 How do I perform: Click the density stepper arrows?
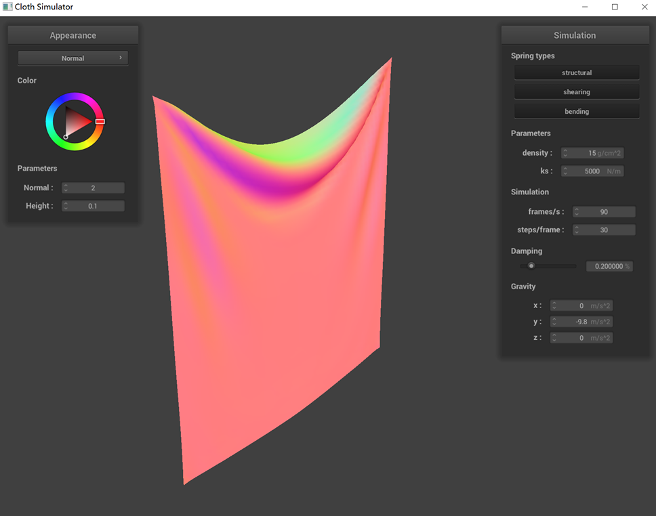tap(565, 154)
